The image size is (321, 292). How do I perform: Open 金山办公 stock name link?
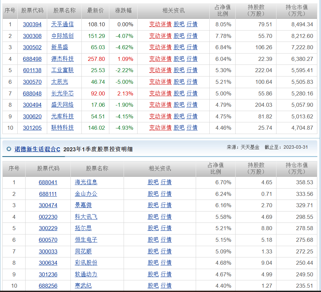point(86,194)
